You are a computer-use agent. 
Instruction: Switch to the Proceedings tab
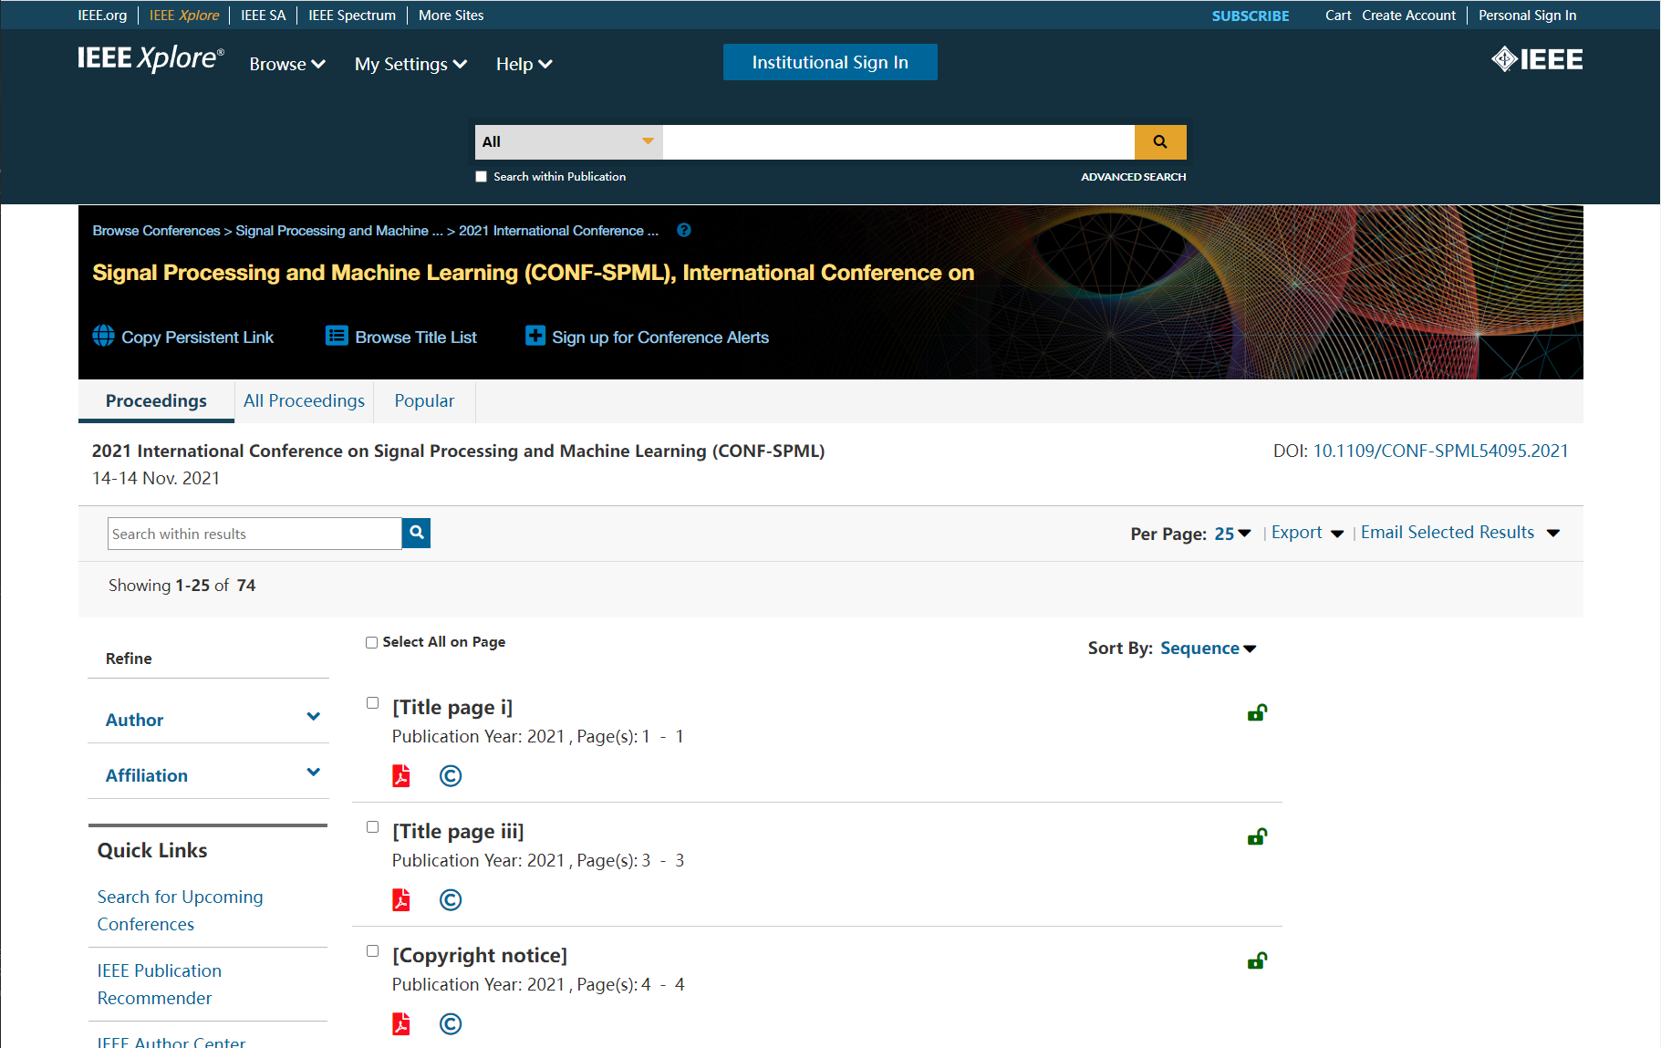tap(156, 401)
